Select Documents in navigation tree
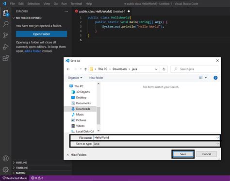This screenshot has width=230, height=181. tap(81, 103)
